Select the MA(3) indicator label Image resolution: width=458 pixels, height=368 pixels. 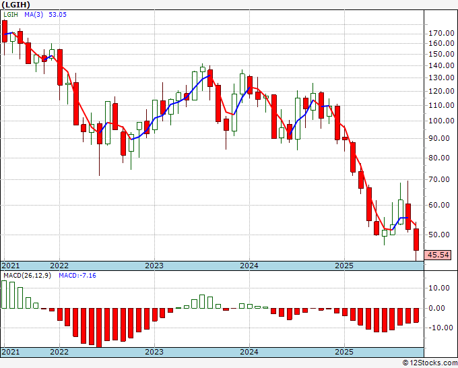pyautogui.click(x=34, y=15)
